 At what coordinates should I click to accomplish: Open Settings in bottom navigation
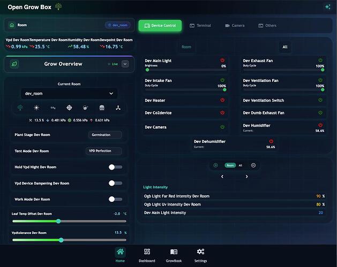pyautogui.click(x=200, y=255)
